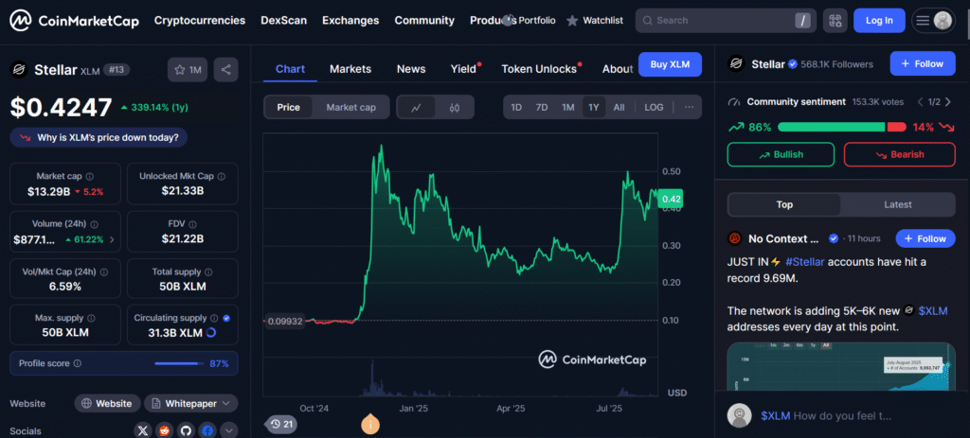Switch to the News tab
The width and height of the screenshot is (970, 438).
click(411, 69)
